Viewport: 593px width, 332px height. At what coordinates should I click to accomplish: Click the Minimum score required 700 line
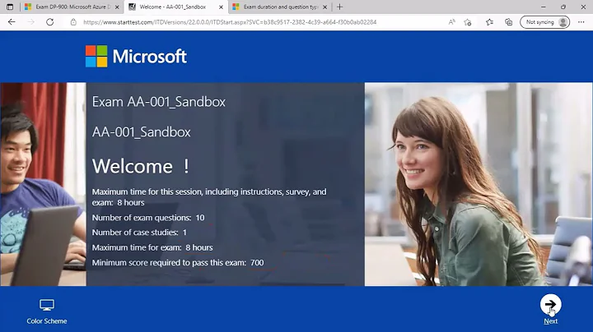coord(178,263)
